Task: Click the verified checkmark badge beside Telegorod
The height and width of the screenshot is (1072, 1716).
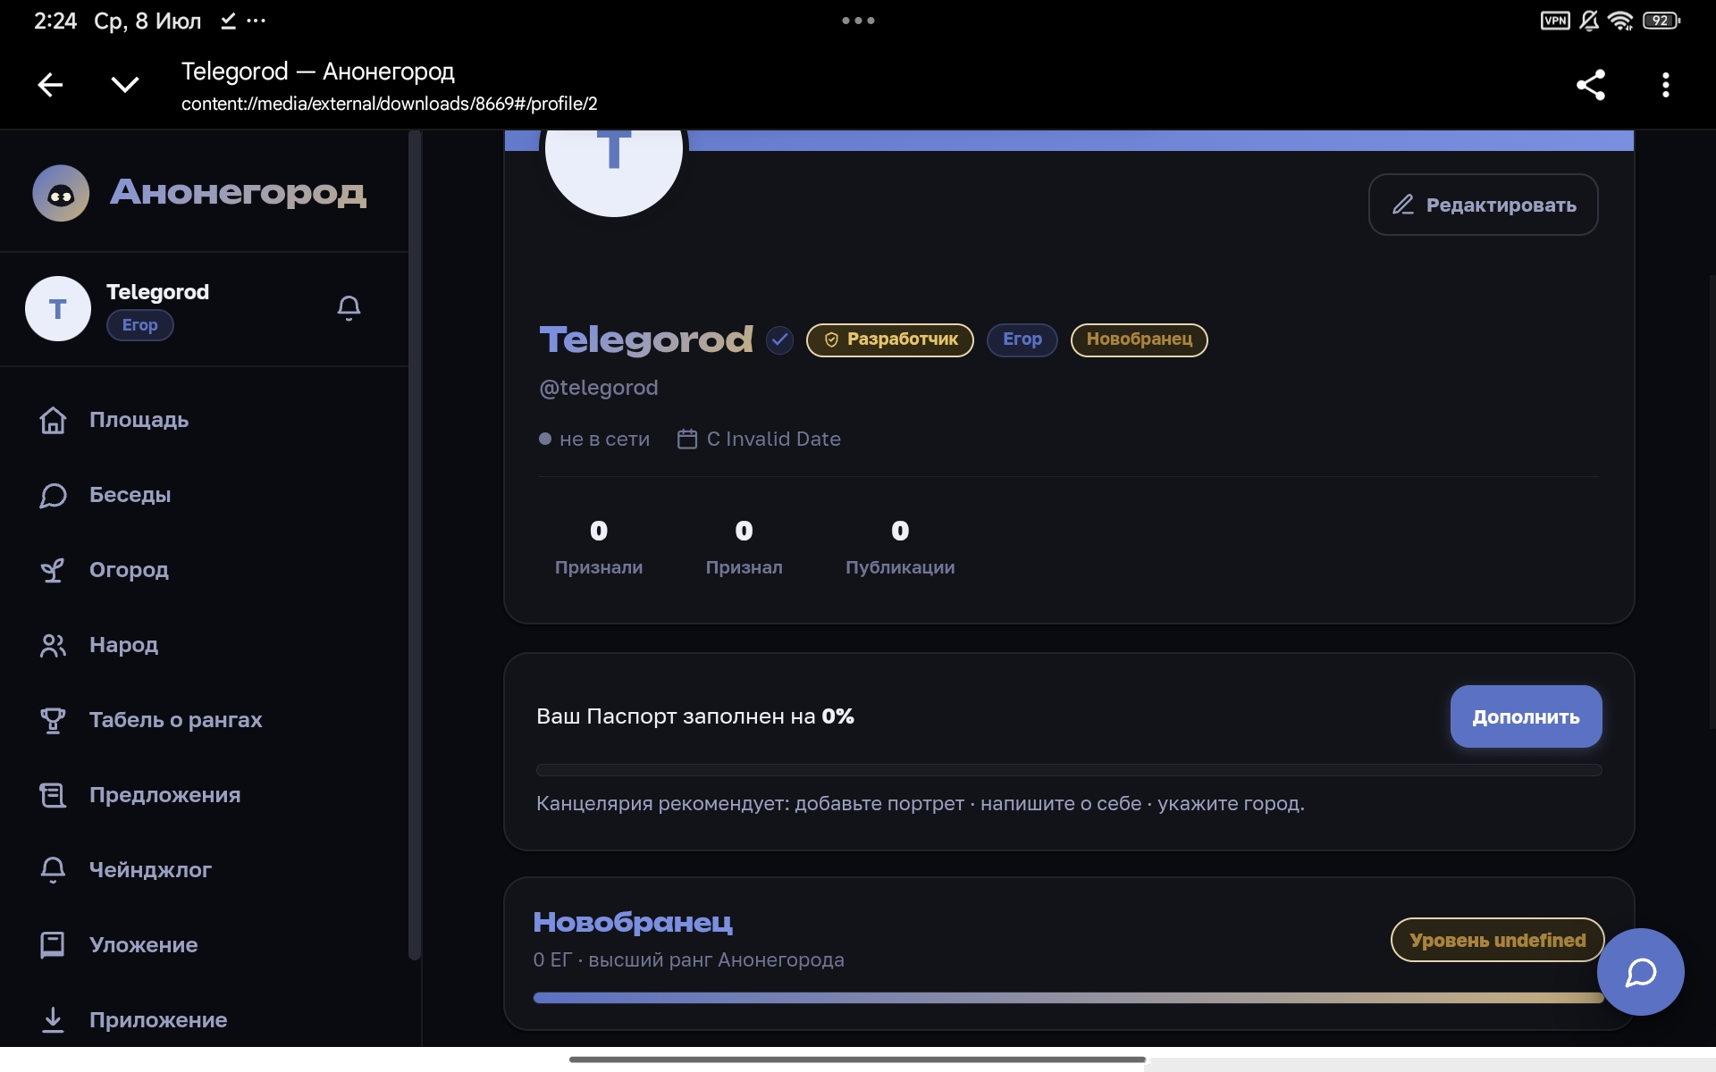Action: [779, 340]
